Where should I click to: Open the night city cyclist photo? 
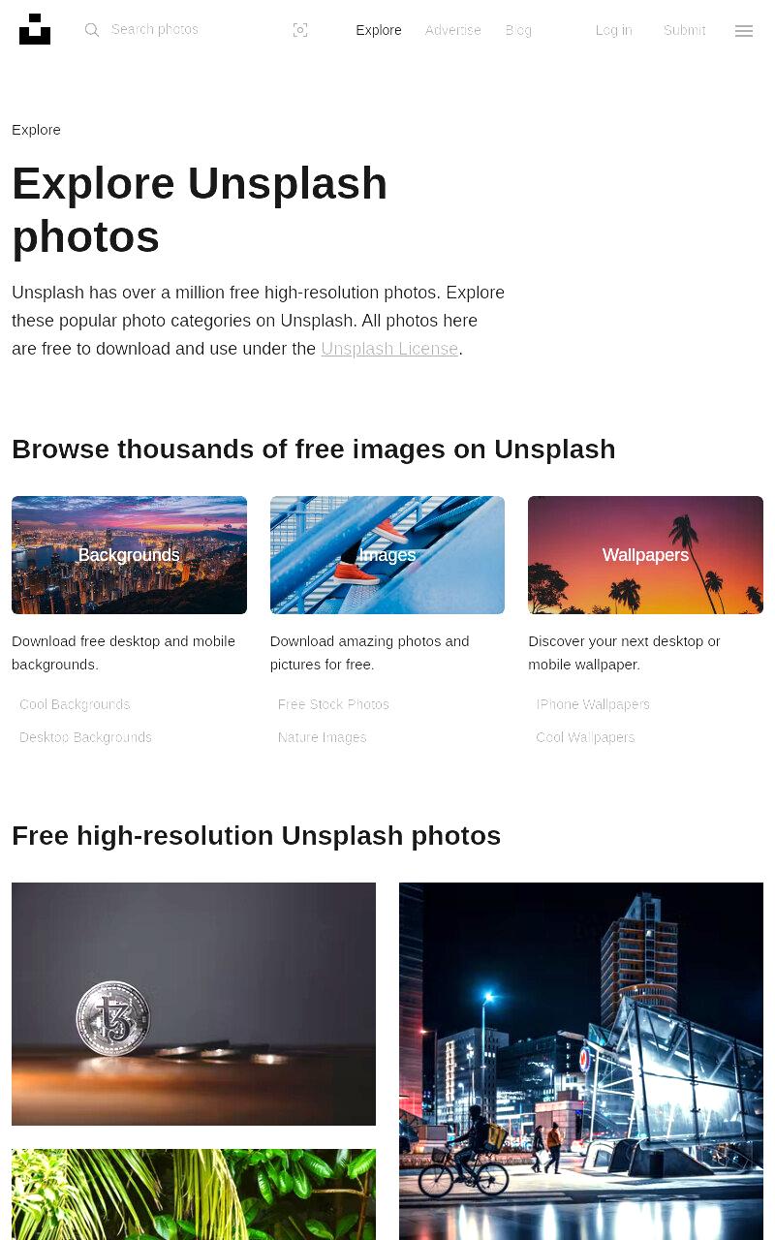click(x=581, y=1061)
